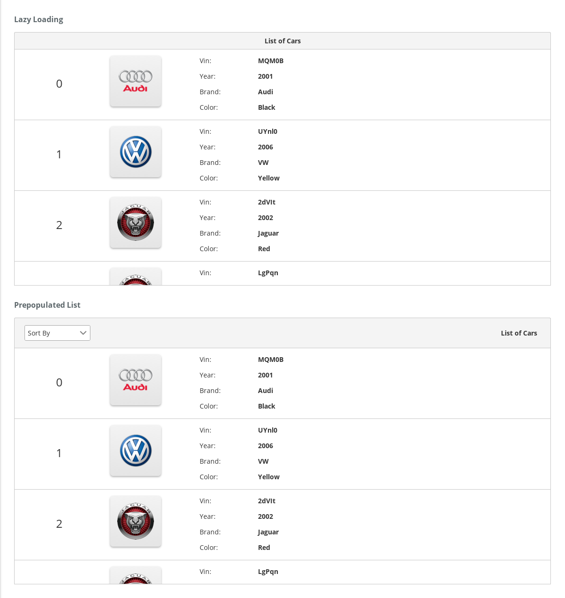Click the VW logo in Lazy Loading list
The height and width of the screenshot is (598, 565).
[136, 152]
